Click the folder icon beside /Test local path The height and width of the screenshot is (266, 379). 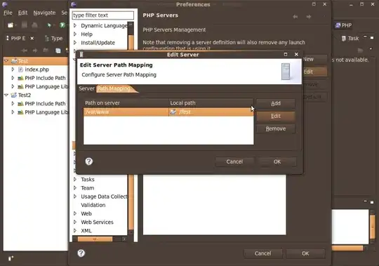173,112
